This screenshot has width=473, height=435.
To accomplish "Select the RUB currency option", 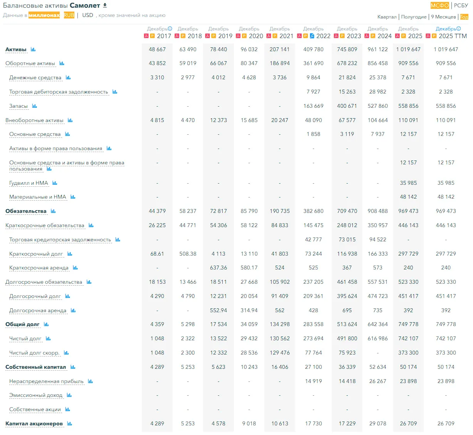I will click(69, 15).
